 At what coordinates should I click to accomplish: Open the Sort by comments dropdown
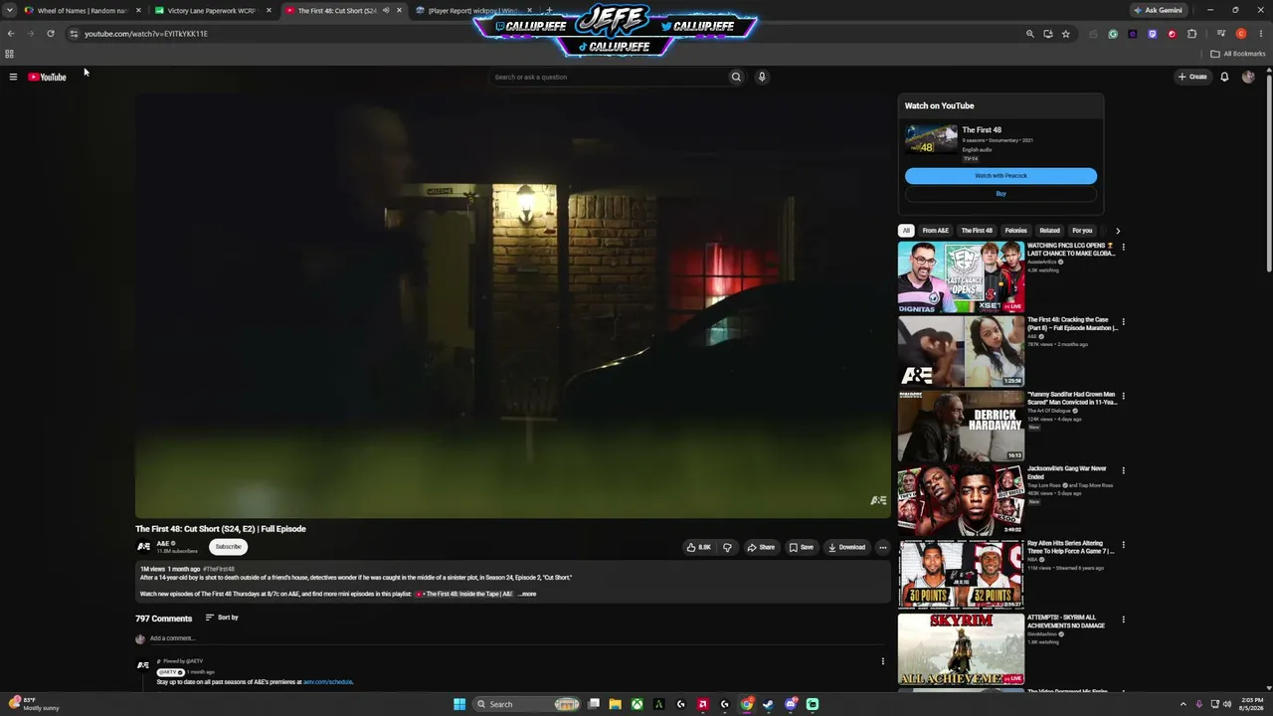[x=222, y=618]
